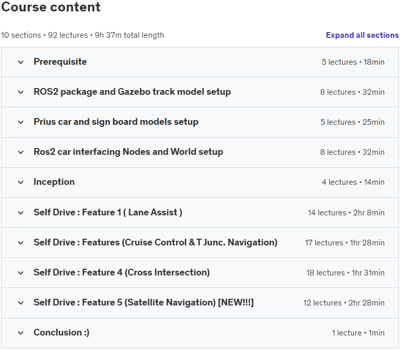Screen dimensions: 400x350
Task: Expand the Prerequisite section chevron
Action: [x=21, y=62]
